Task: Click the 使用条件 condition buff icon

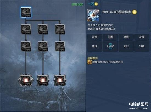Action: click(x=90, y=62)
